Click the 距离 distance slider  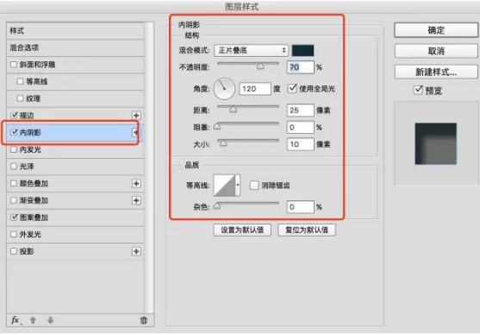pos(248,108)
